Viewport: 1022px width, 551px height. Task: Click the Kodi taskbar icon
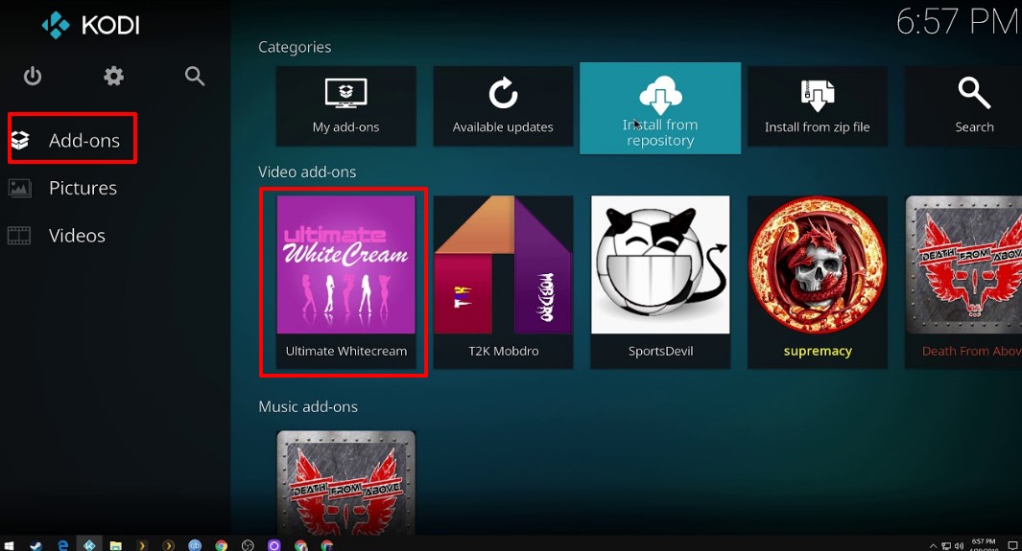coord(89,545)
